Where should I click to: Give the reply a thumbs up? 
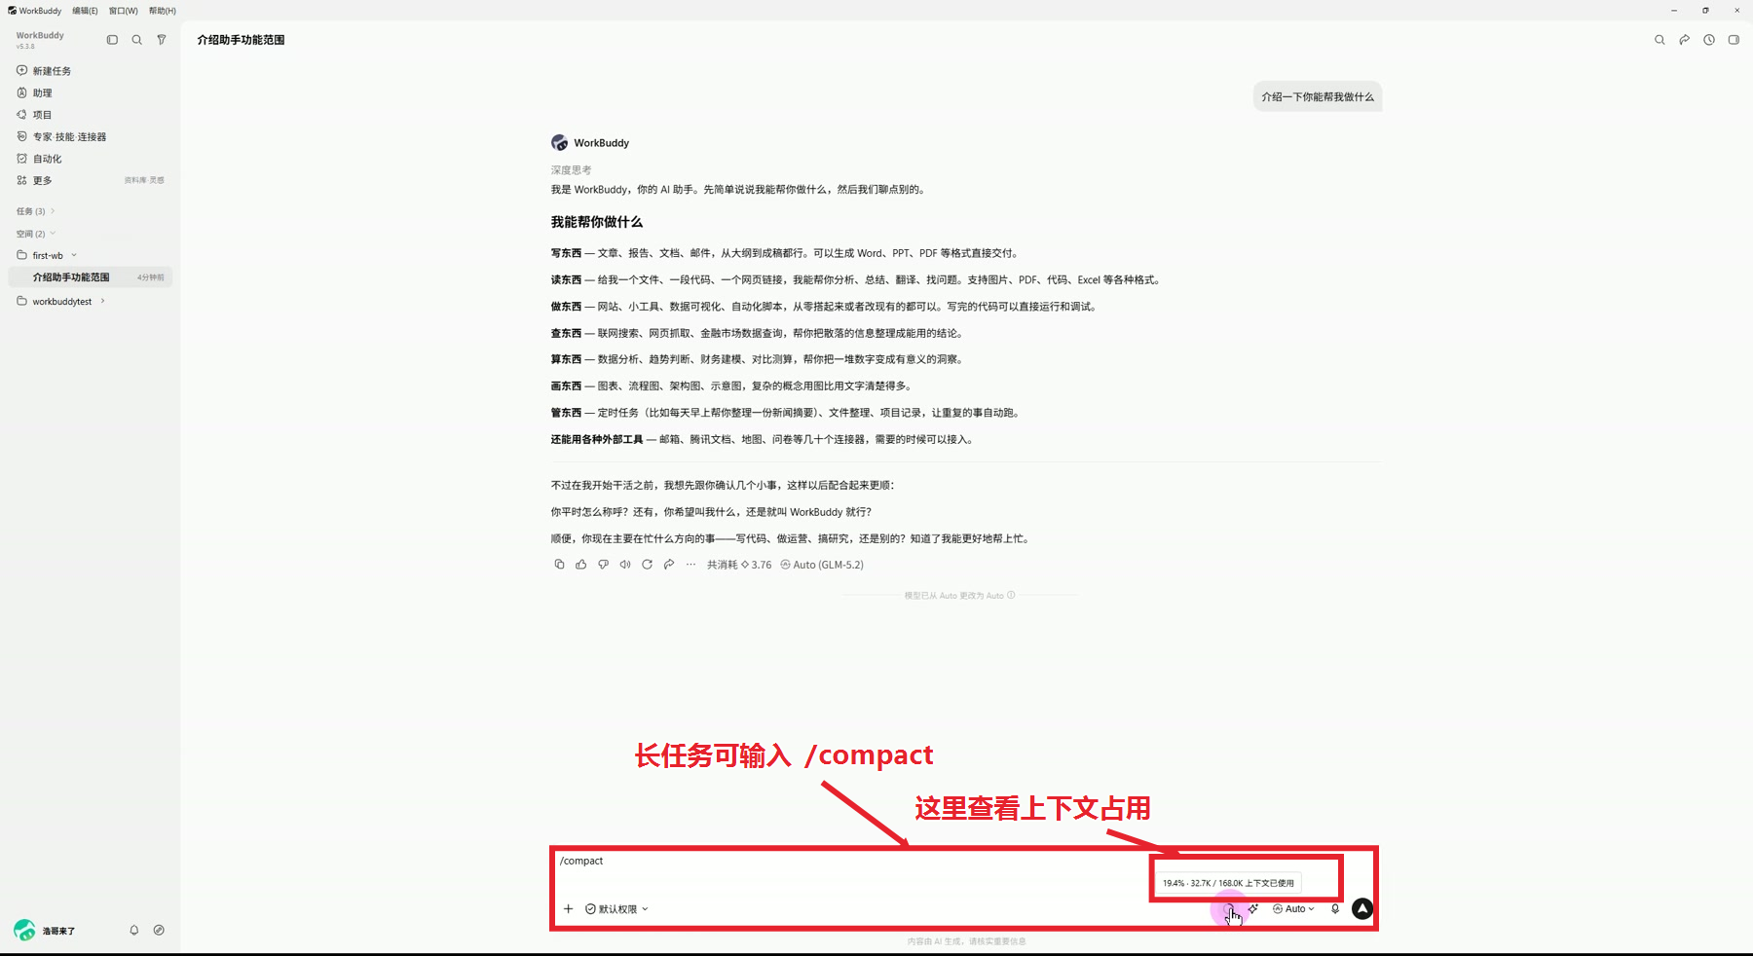(x=581, y=565)
